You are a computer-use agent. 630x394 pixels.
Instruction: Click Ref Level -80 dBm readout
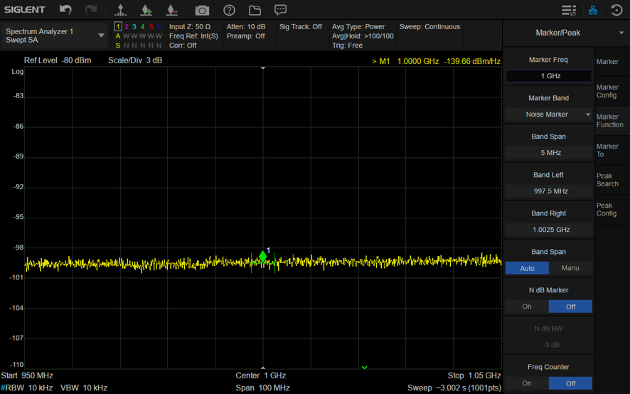point(58,60)
